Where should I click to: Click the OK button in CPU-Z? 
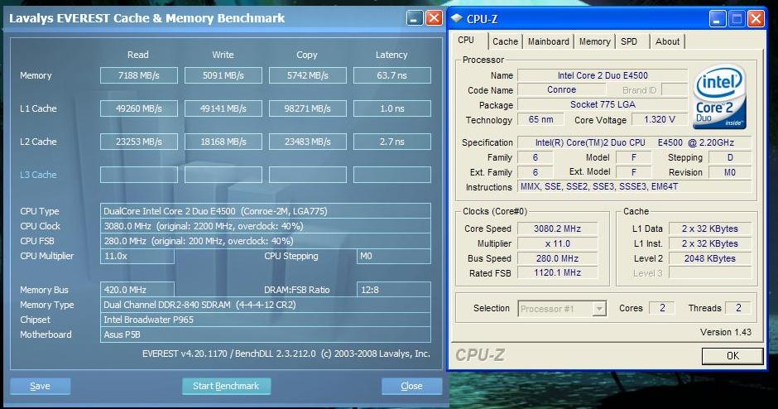pos(732,355)
